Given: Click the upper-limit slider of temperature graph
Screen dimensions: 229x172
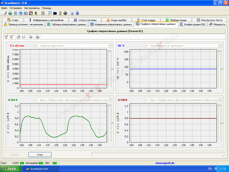Looking at the screenshot, I should [219, 51].
